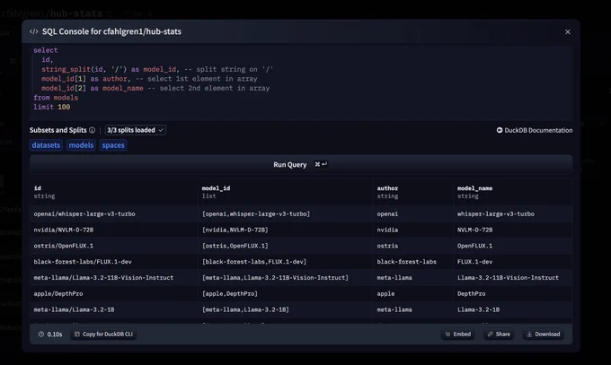Image resolution: width=611 pixels, height=365 pixels.
Task: Click the code brackets icon beside SQL Console title
Action: (x=34, y=31)
